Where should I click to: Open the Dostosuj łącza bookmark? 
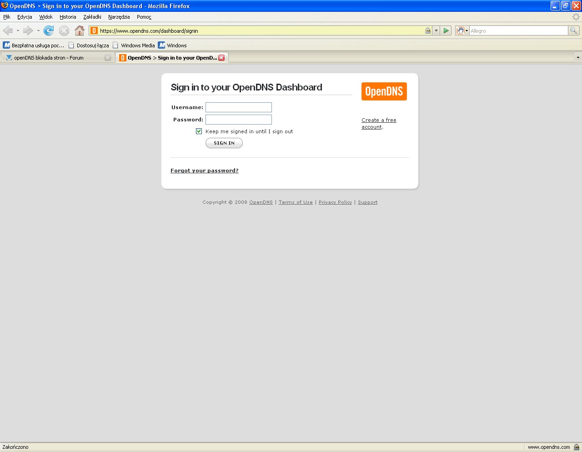[89, 45]
